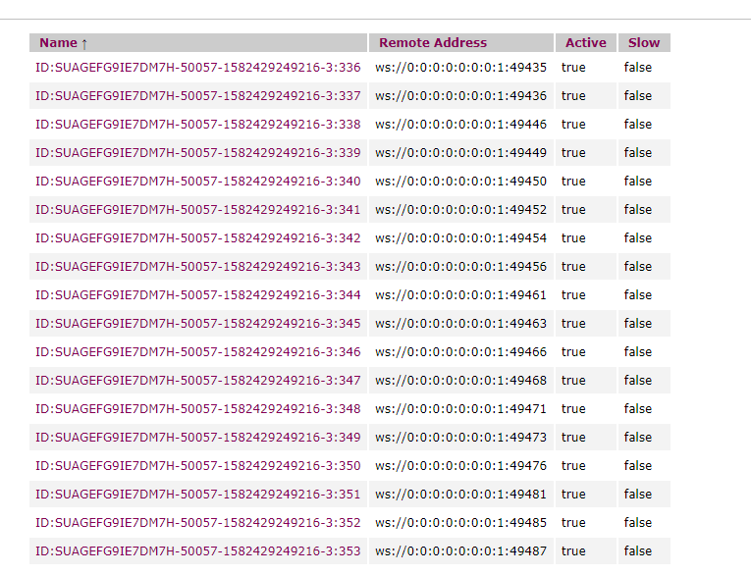Open connection ending in 3:350
751x575 pixels.
(198, 466)
